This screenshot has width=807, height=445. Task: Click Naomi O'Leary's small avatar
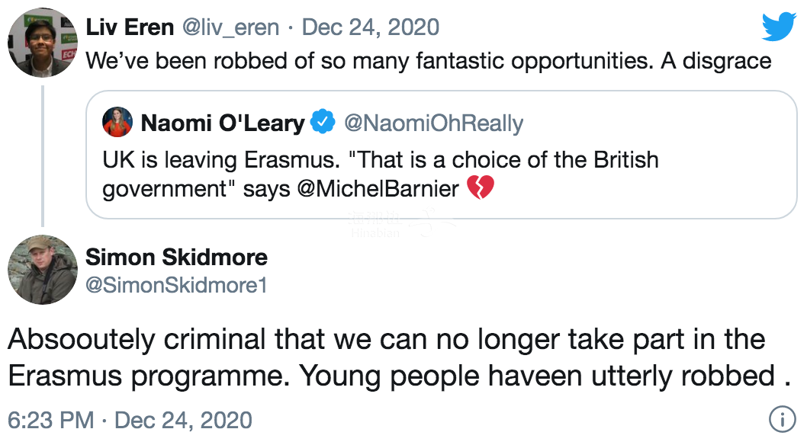pyautogui.click(x=117, y=122)
